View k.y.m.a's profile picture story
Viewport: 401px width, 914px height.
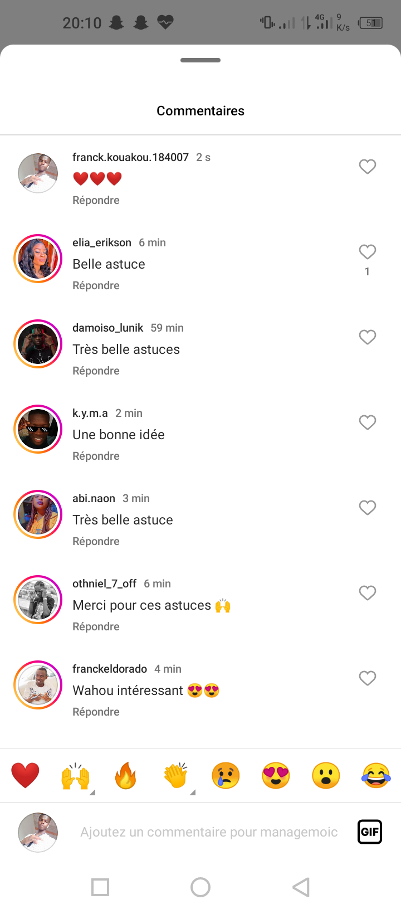tap(38, 429)
